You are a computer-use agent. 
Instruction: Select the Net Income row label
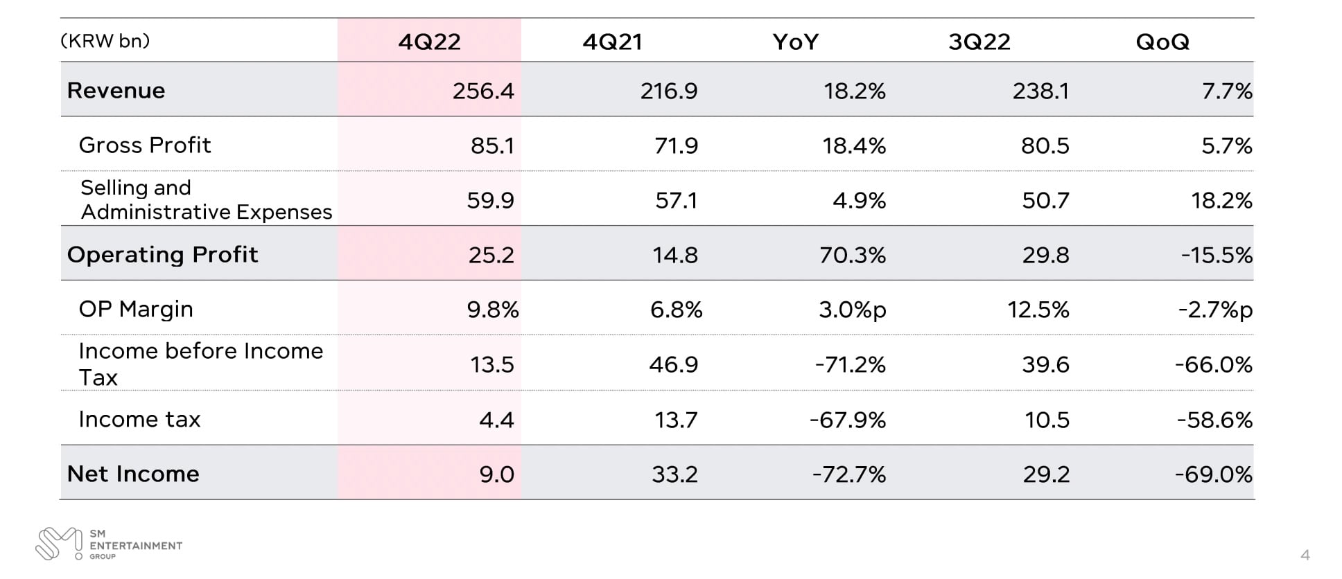coord(133,474)
